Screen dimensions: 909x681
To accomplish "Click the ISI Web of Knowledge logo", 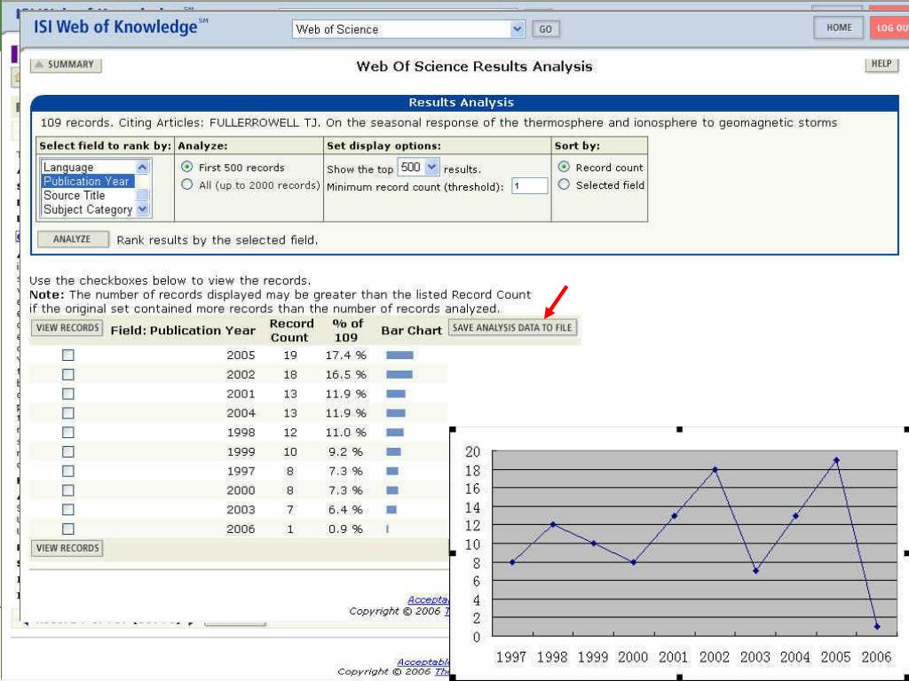I will click(120, 27).
